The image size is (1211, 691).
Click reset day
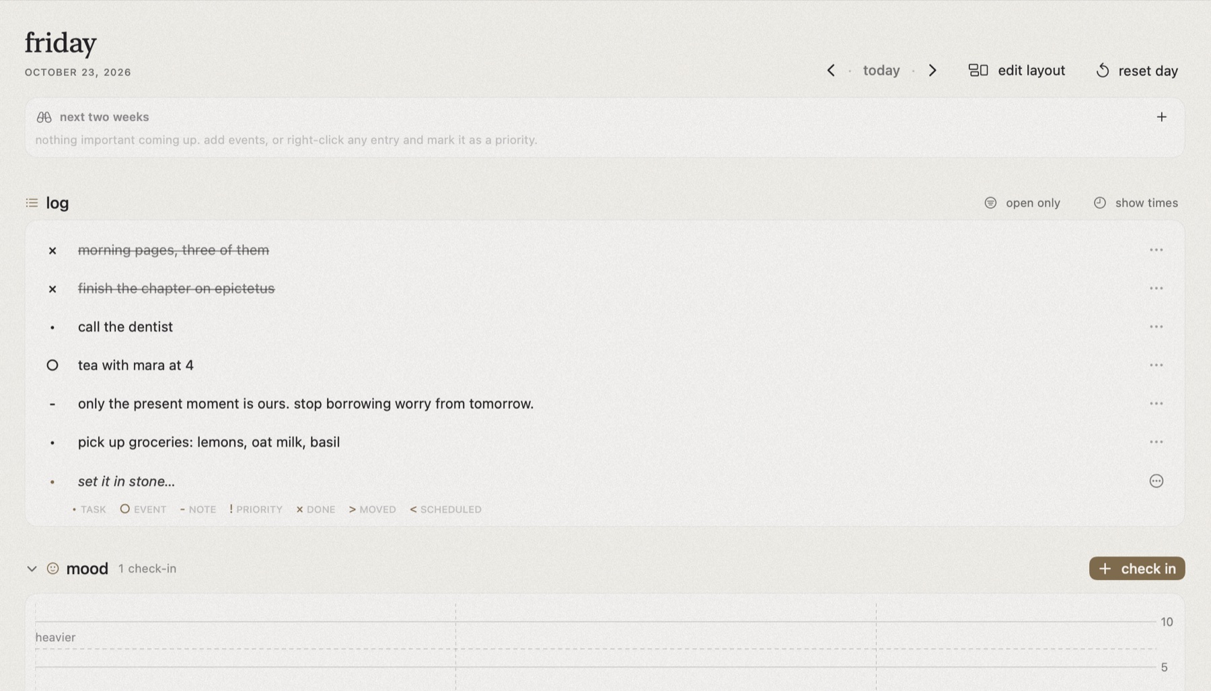pyautogui.click(x=1137, y=71)
